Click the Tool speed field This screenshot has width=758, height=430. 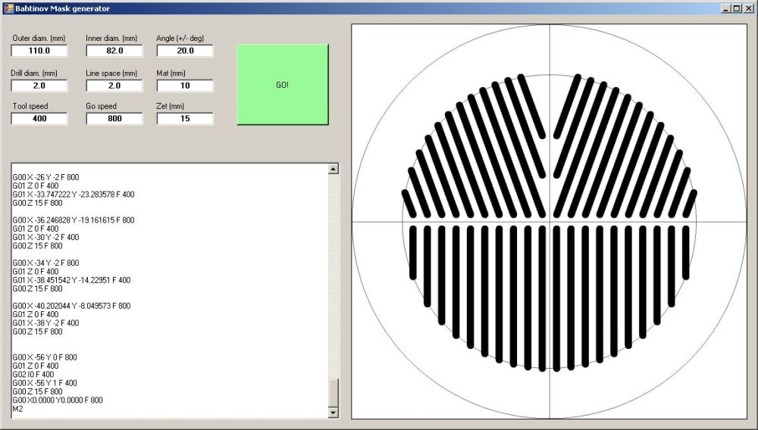click(39, 119)
